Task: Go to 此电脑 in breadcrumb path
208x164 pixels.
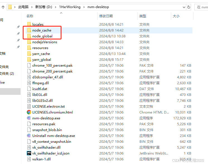Action: click(x=23, y=7)
